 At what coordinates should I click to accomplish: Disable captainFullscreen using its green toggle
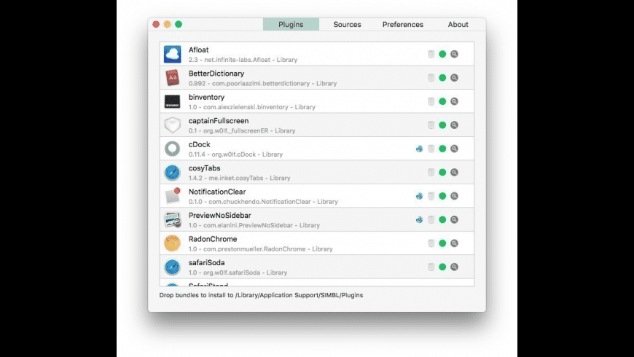pos(442,125)
